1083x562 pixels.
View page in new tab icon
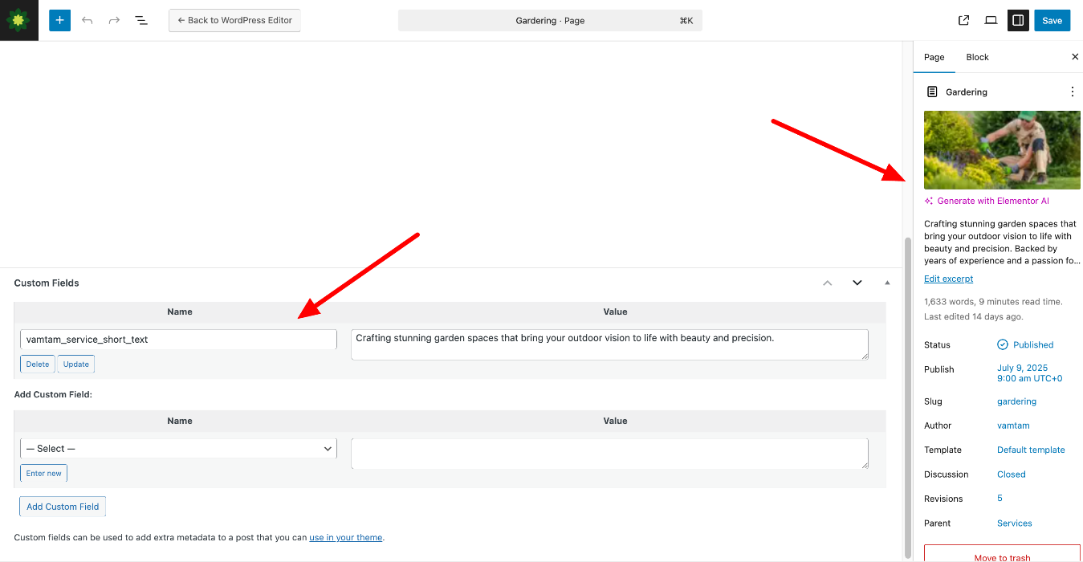964,21
